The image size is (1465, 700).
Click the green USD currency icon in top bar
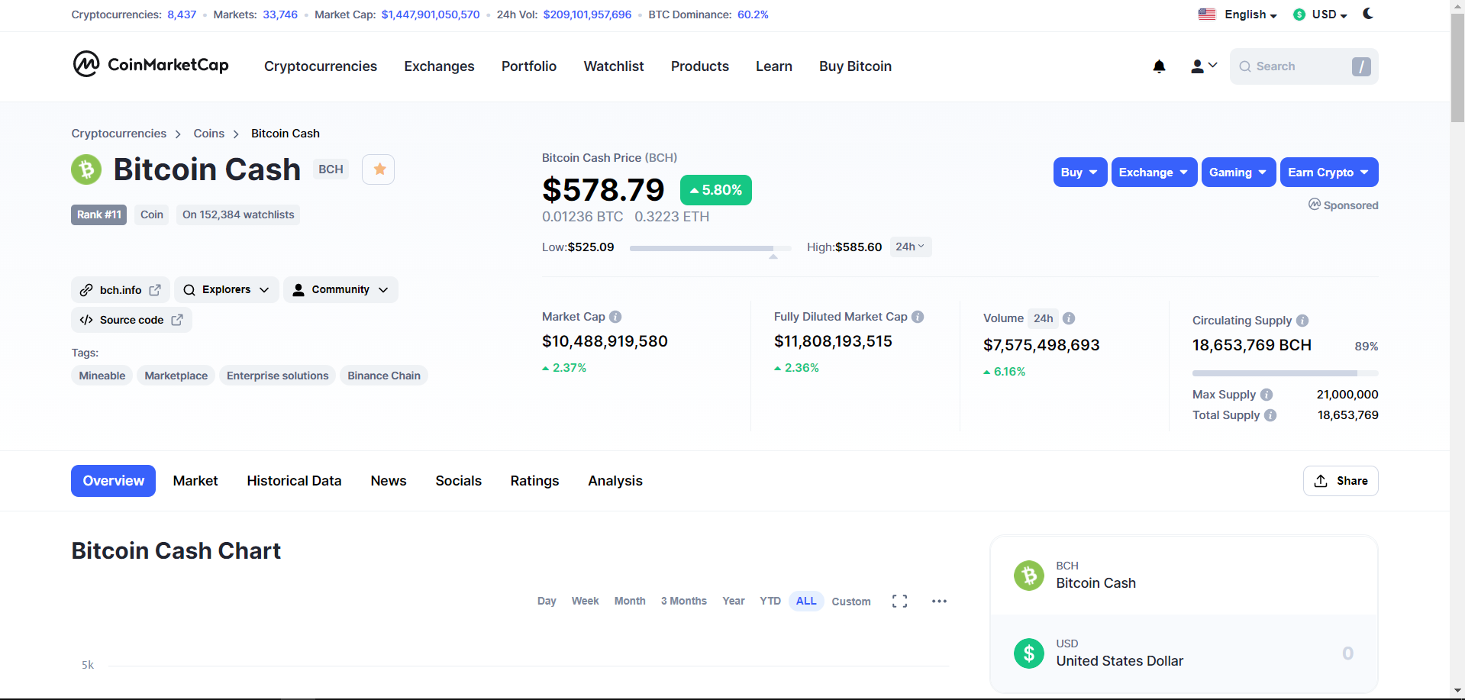[x=1299, y=15]
